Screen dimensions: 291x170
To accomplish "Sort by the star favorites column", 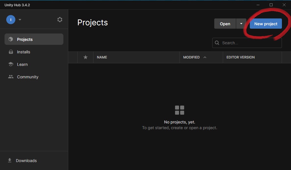I will click(85, 57).
